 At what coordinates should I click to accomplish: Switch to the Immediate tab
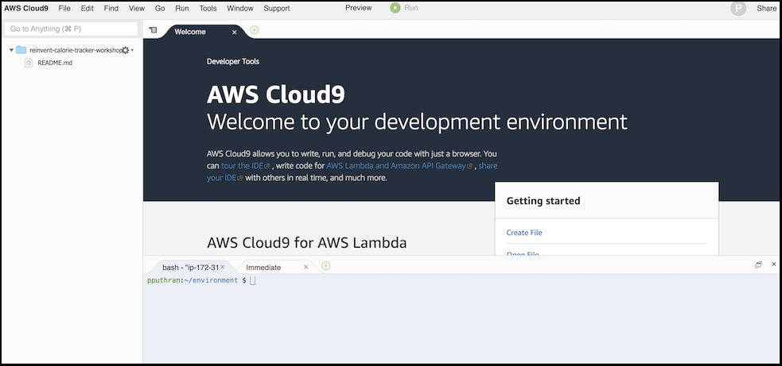pos(263,268)
